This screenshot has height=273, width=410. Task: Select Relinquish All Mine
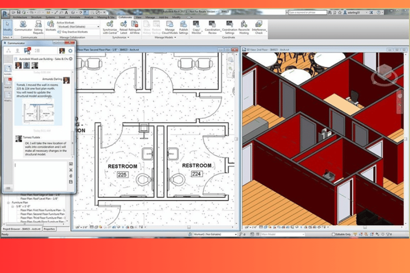(x=134, y=26)
